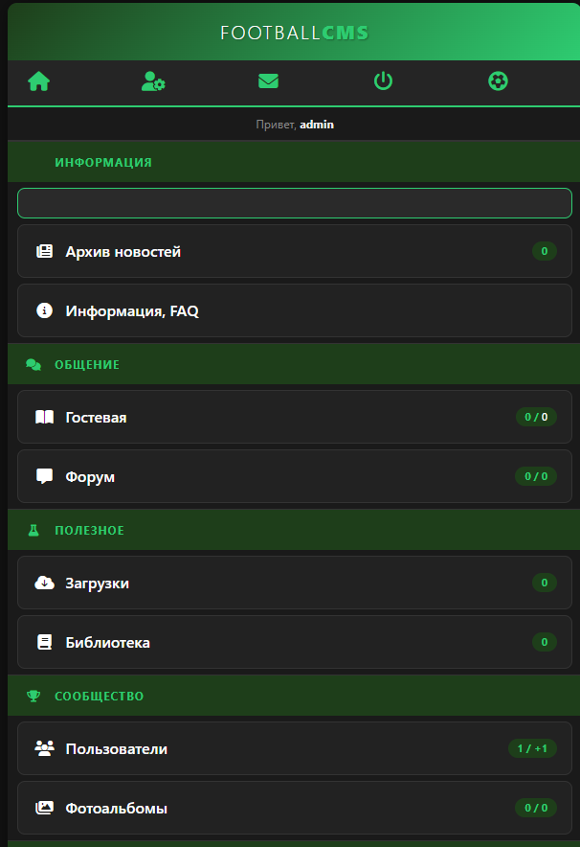
Task: Click the admin username link
Action: coord(317,125)
